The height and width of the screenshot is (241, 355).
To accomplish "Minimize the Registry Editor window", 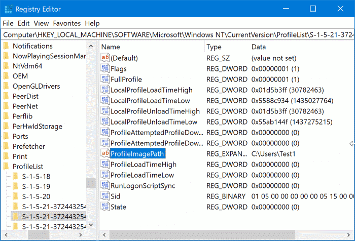I will (286, 9).
